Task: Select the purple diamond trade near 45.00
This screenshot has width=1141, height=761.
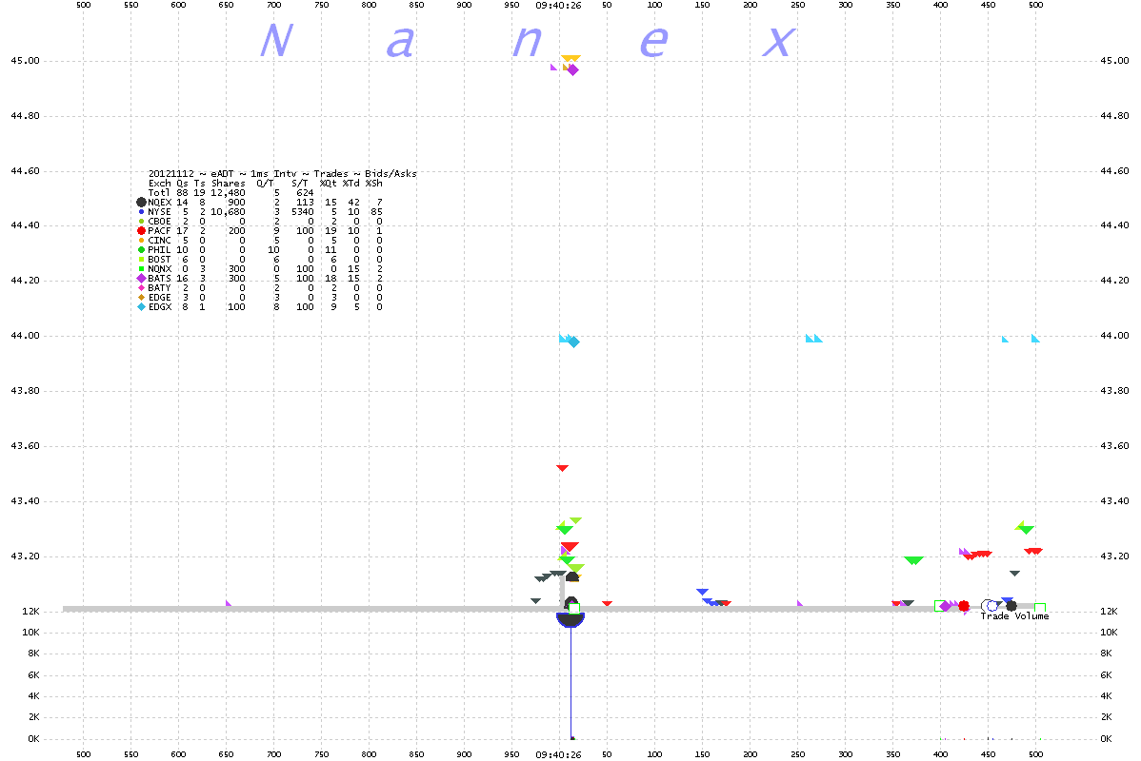Action: [x=572, y=69]
